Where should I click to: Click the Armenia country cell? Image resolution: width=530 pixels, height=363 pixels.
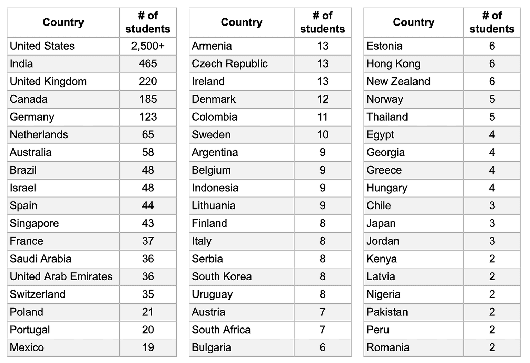tap(242, 46)
